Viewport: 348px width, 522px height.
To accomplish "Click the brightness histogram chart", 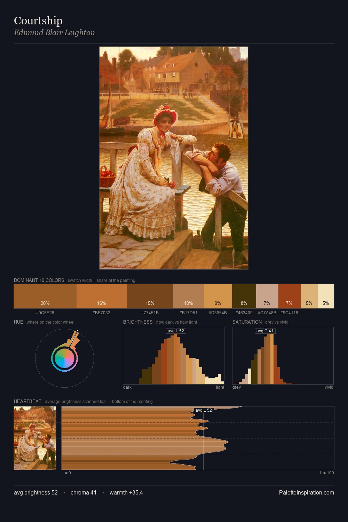I will coord(174,356).
